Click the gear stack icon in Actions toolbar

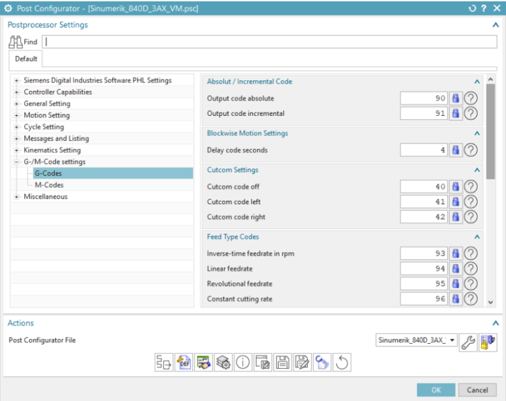[223, 363]
